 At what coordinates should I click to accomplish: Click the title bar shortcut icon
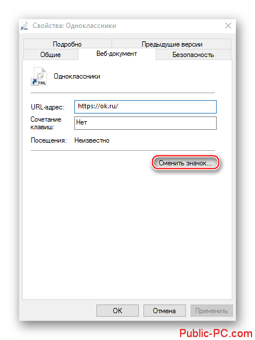24,26
